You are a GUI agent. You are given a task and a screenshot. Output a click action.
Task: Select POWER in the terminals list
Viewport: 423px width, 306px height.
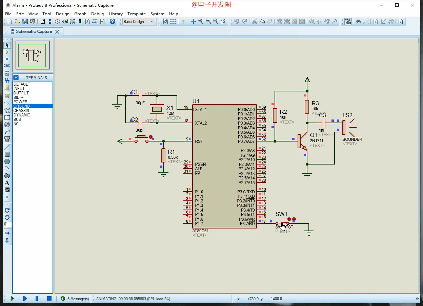click(x=33, y=102)
